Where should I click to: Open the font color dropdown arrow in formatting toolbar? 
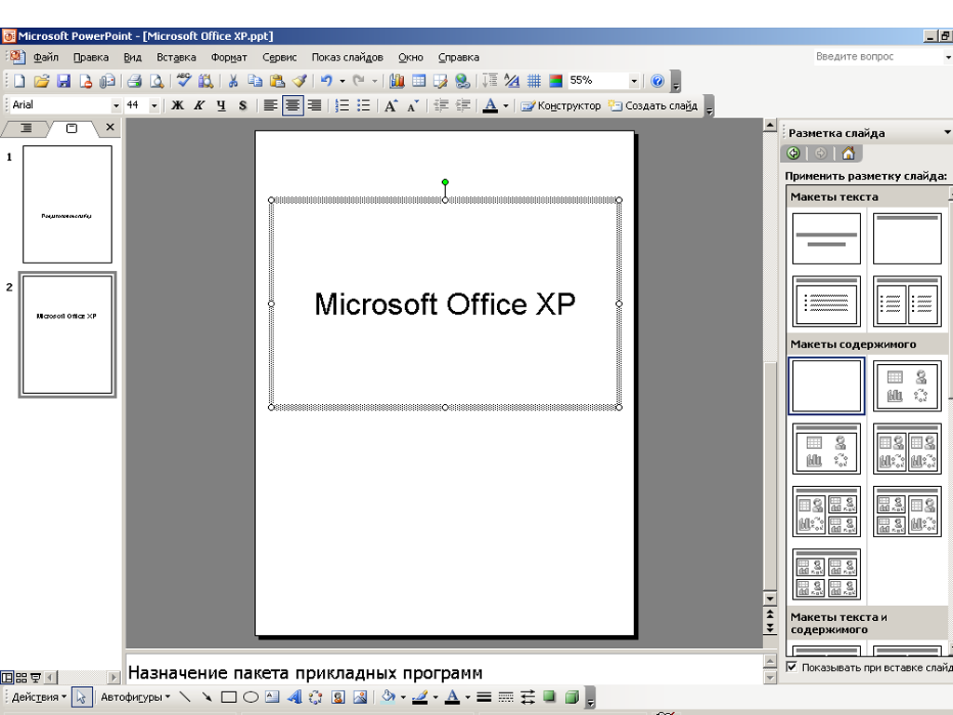[x=505, y=106]
